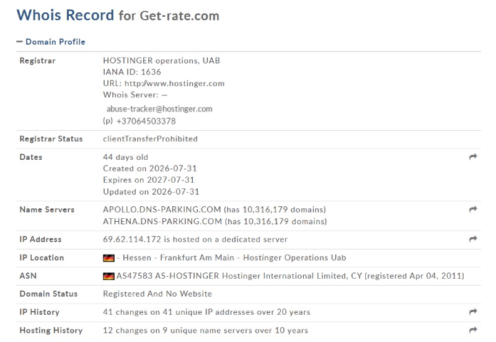
Task: Click the ASN row label
Action: [28, 276]
